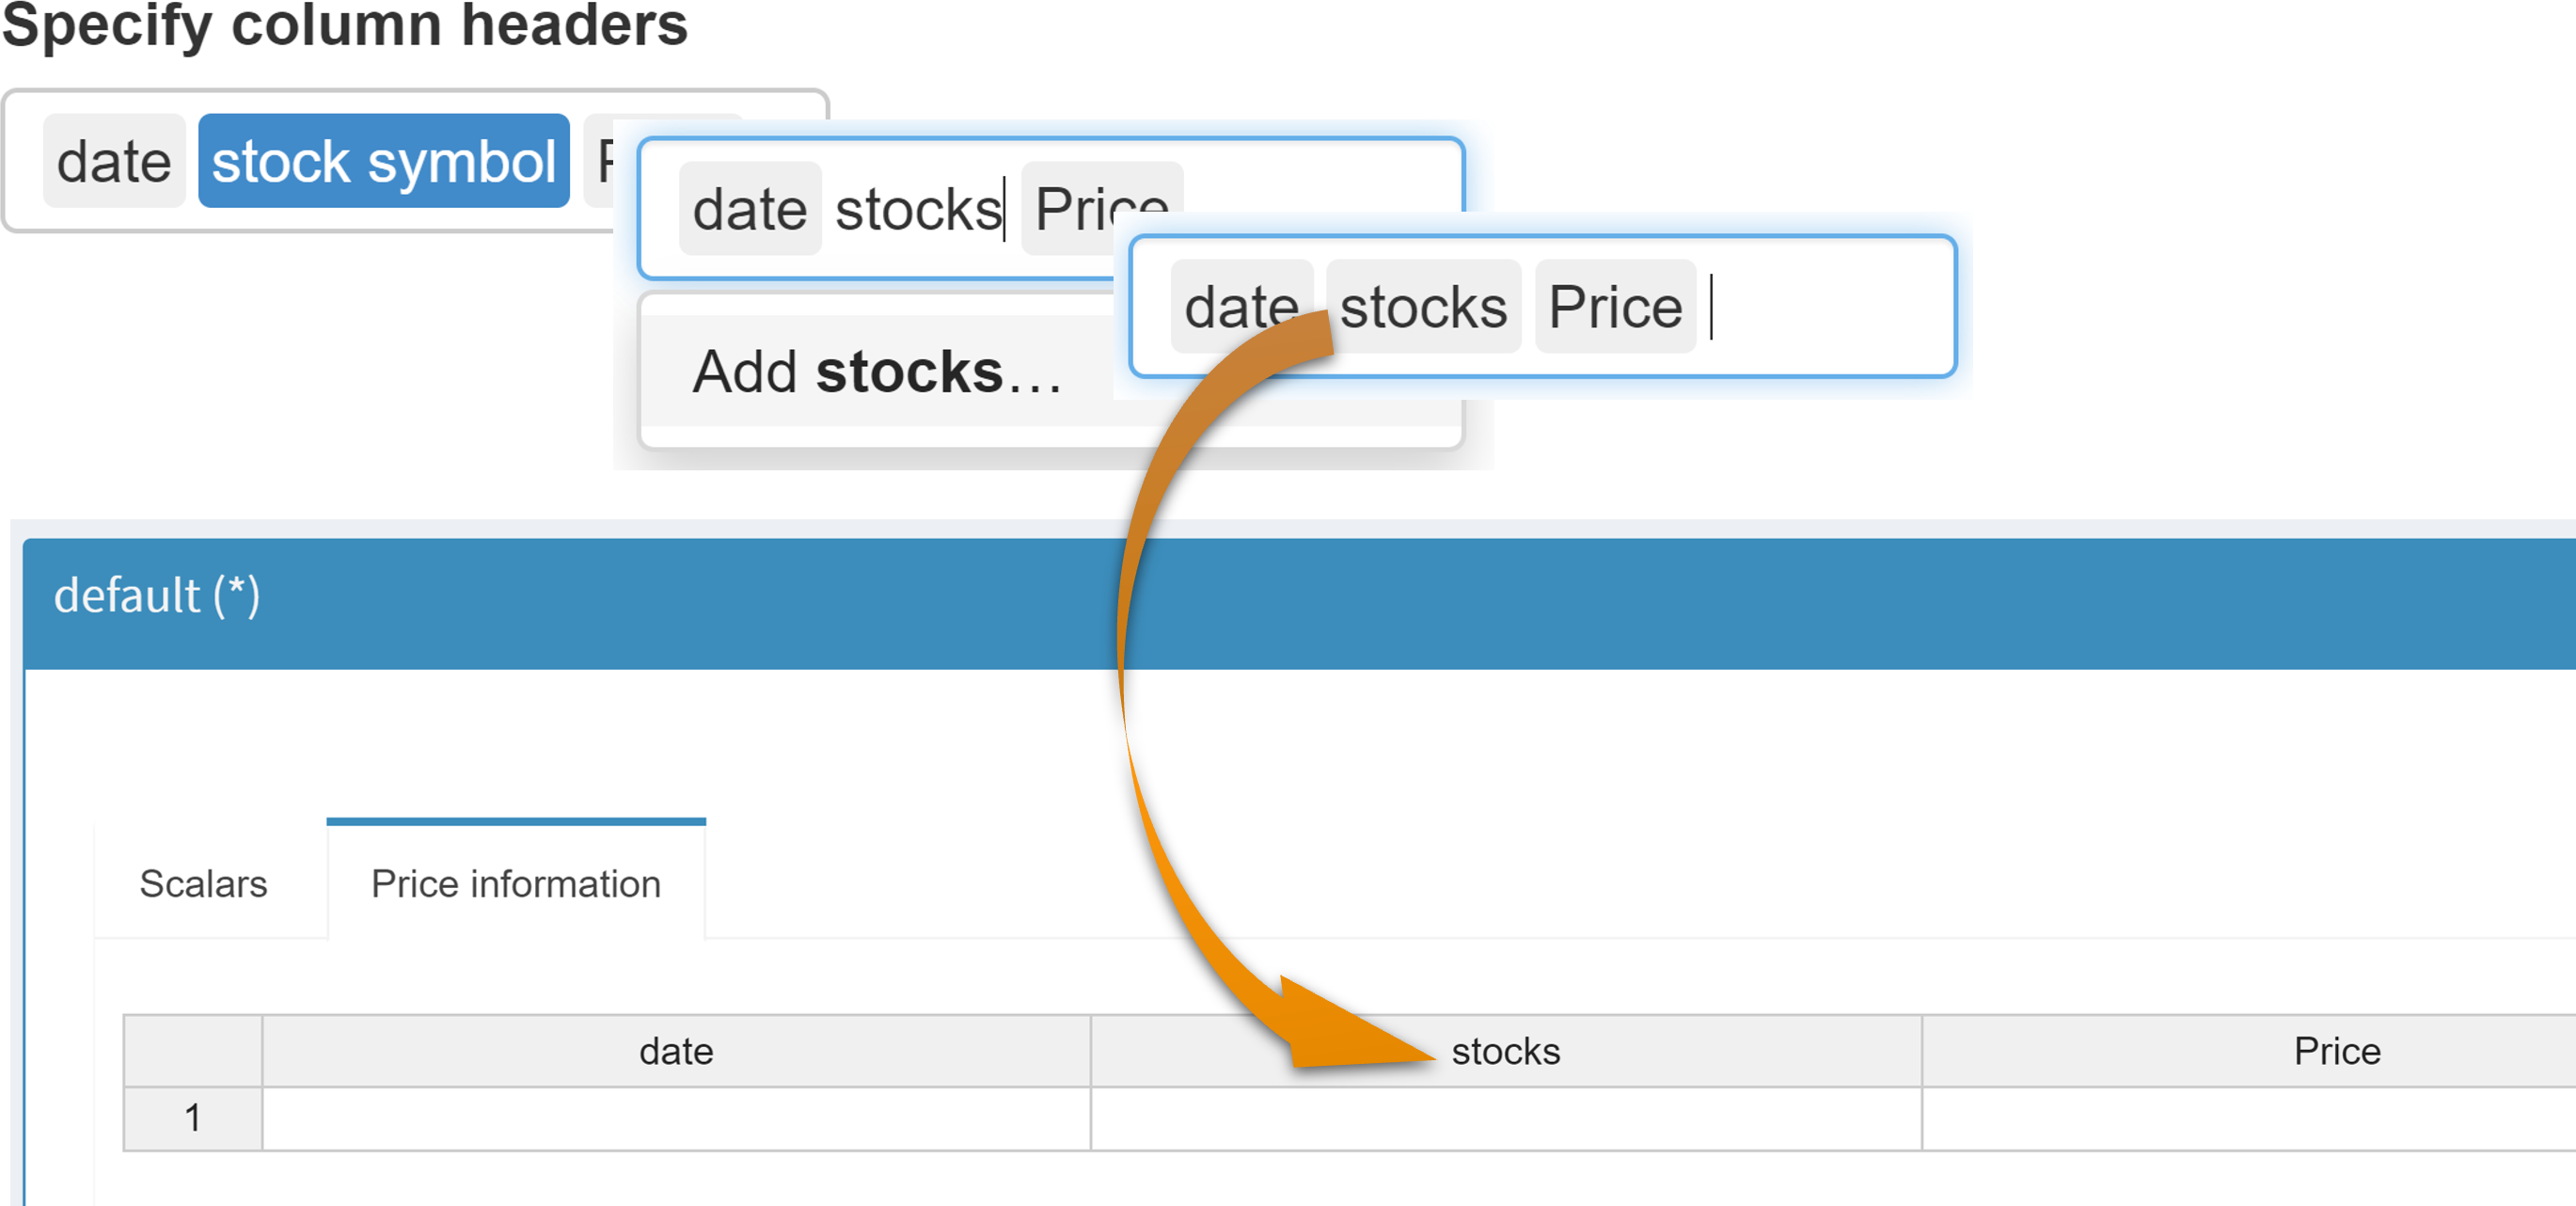Viewport: 2576px width, 1206px height.
Task: Click the empty stocks cell in row 1
Action: coord(1505,1118)
